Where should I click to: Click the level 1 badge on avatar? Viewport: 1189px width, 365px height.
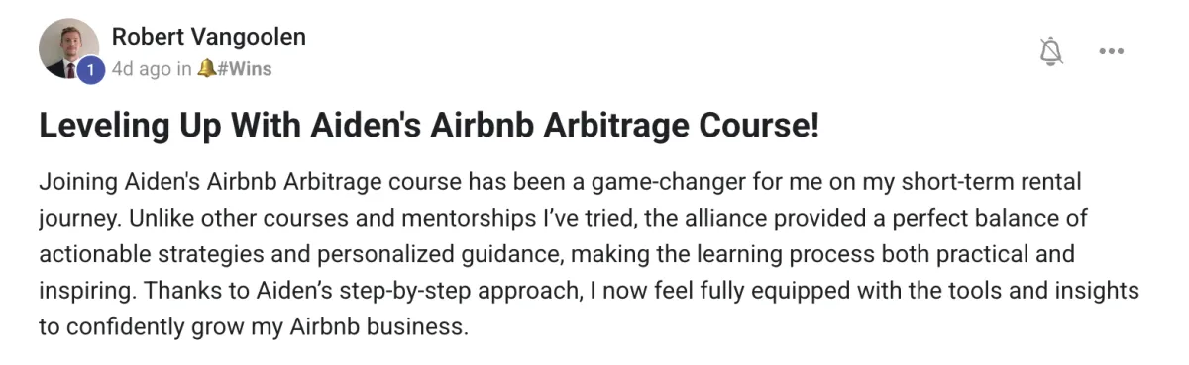[x=90, y=70]
